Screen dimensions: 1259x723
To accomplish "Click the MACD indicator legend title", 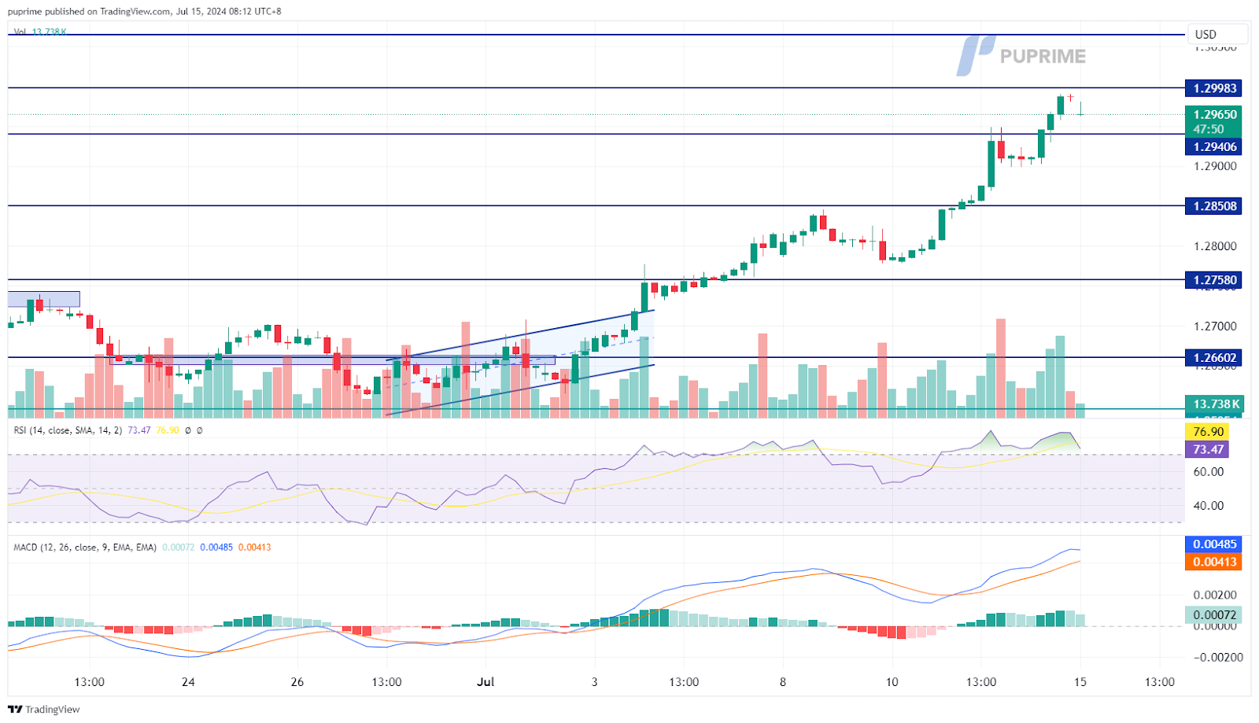I will pyautogui.click(x=85, y=547).
